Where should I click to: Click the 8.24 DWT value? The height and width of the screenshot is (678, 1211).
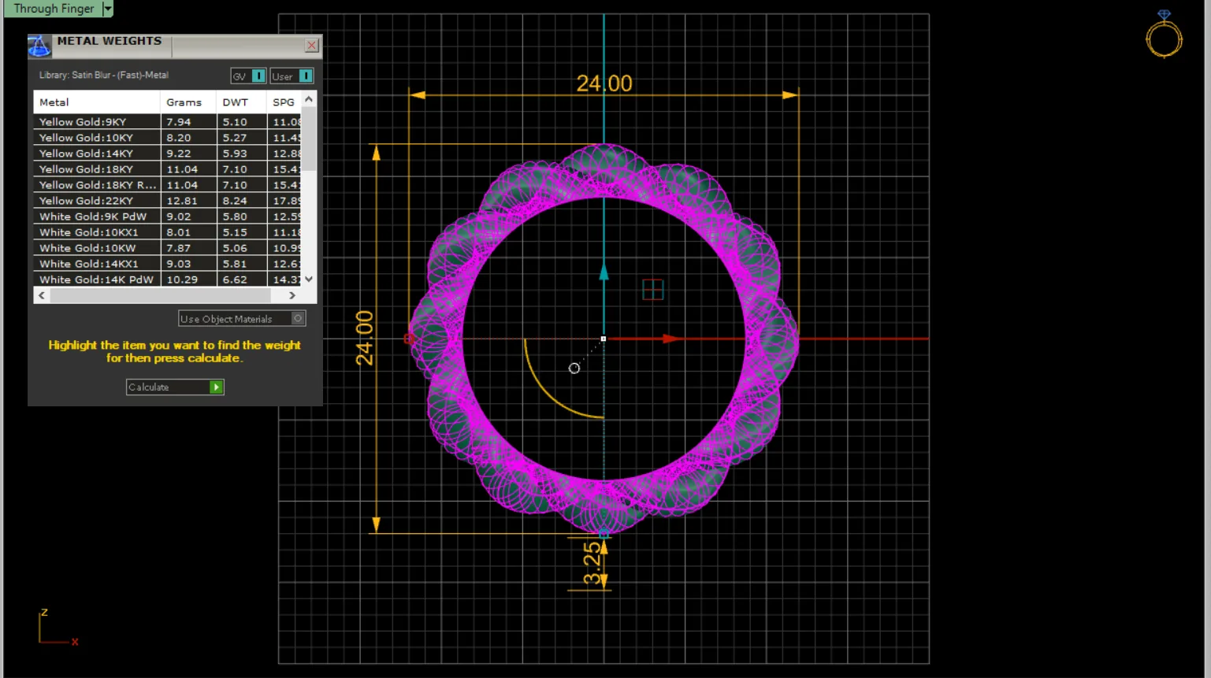click(235, 201)
